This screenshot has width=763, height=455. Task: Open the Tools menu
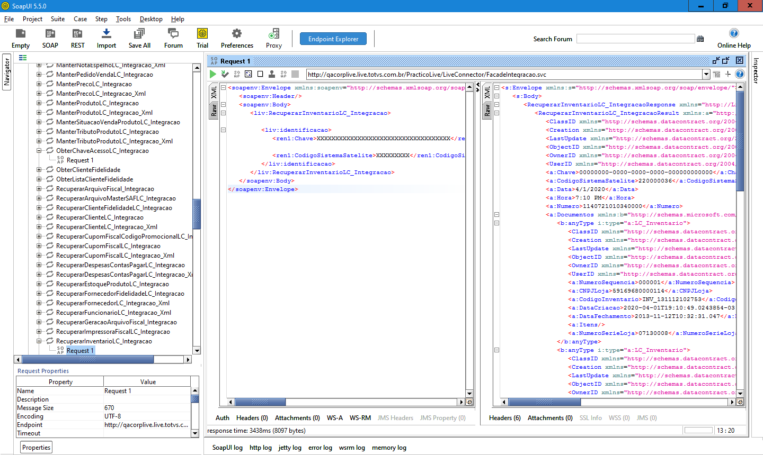(x=123, y=19)
